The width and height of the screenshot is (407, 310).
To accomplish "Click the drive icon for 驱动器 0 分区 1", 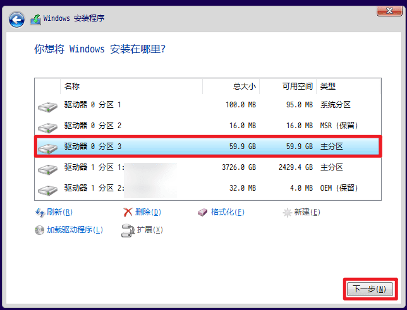I will (47, 107).
